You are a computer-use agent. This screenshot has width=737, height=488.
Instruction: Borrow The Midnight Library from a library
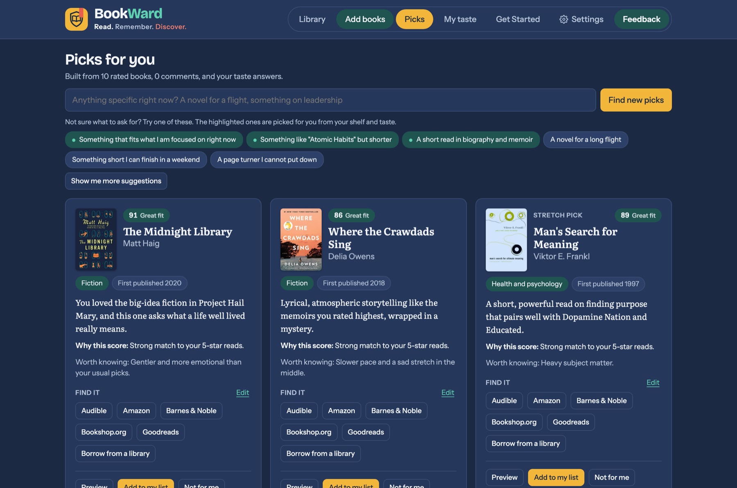click(115, 454)
